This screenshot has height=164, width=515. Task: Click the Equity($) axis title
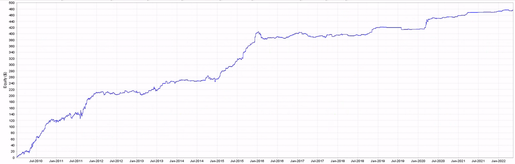pos(5,80)
